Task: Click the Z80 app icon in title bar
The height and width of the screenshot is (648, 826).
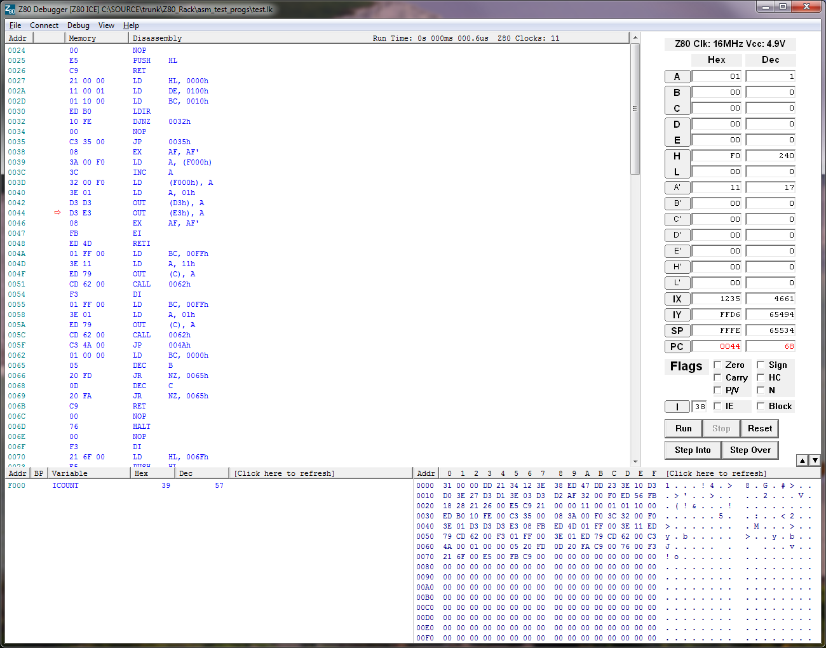Action: pyautogui.click(x=10, y=9)
